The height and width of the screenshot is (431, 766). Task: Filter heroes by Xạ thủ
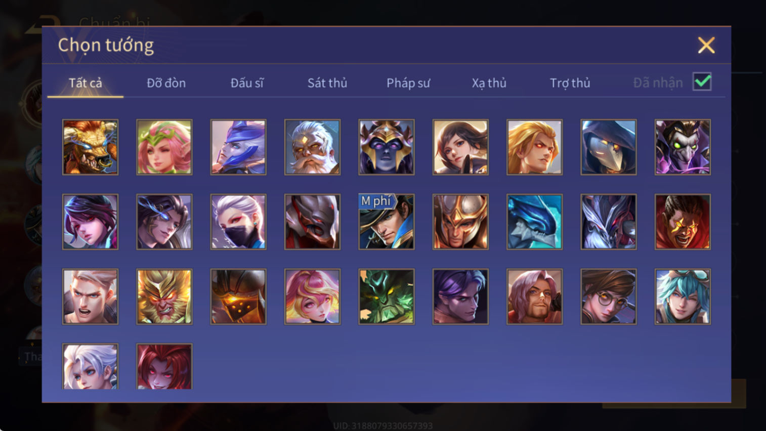coord(489,83)
